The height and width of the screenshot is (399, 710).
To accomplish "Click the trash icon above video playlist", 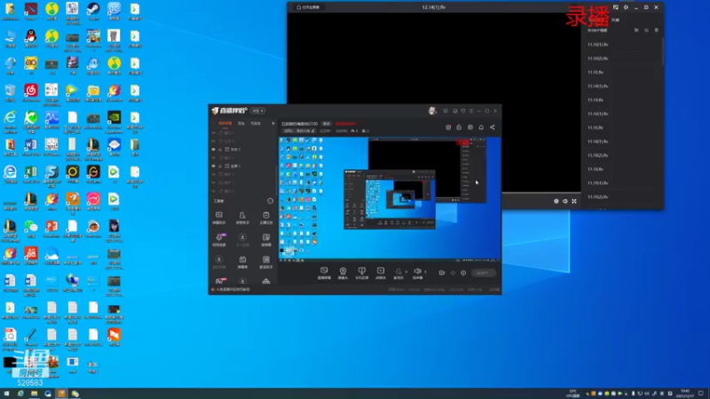I will (x=657, y=30).
